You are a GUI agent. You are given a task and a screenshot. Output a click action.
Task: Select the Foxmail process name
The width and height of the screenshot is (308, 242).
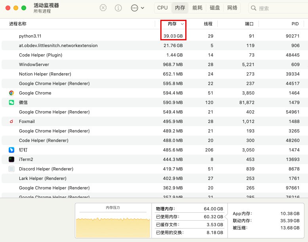tap(27, 121)
